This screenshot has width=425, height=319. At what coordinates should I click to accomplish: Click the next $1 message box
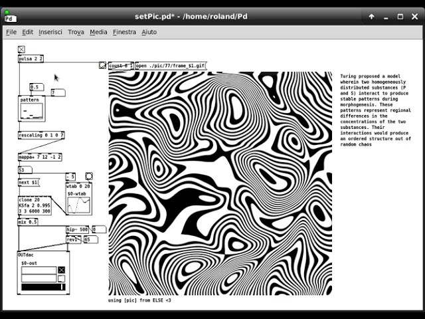29,183
